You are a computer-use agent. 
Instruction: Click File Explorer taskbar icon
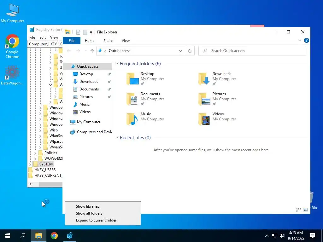tap(38, 236)
